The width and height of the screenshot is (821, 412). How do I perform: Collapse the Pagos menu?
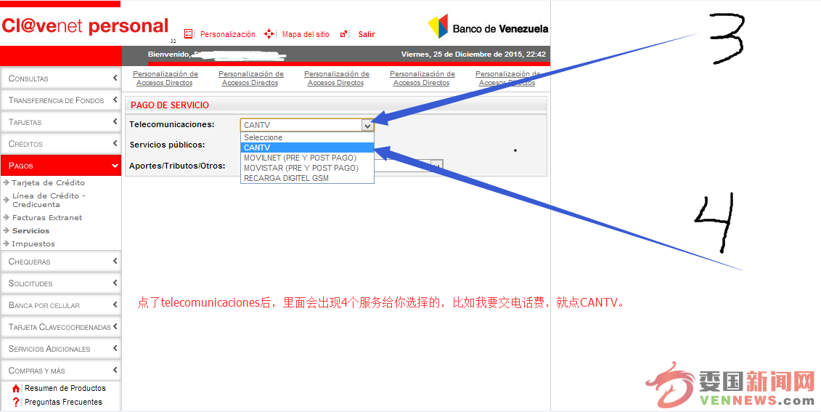point(61,166)
